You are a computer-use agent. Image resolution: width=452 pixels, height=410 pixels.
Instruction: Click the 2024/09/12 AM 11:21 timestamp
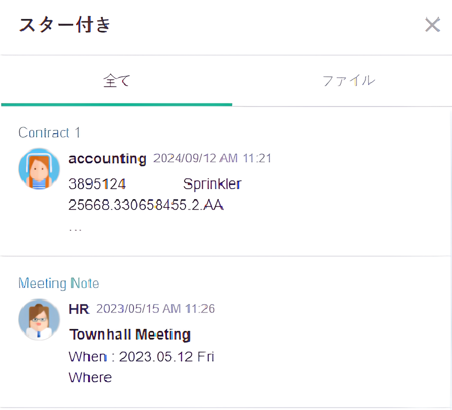(x=212, y=158)
